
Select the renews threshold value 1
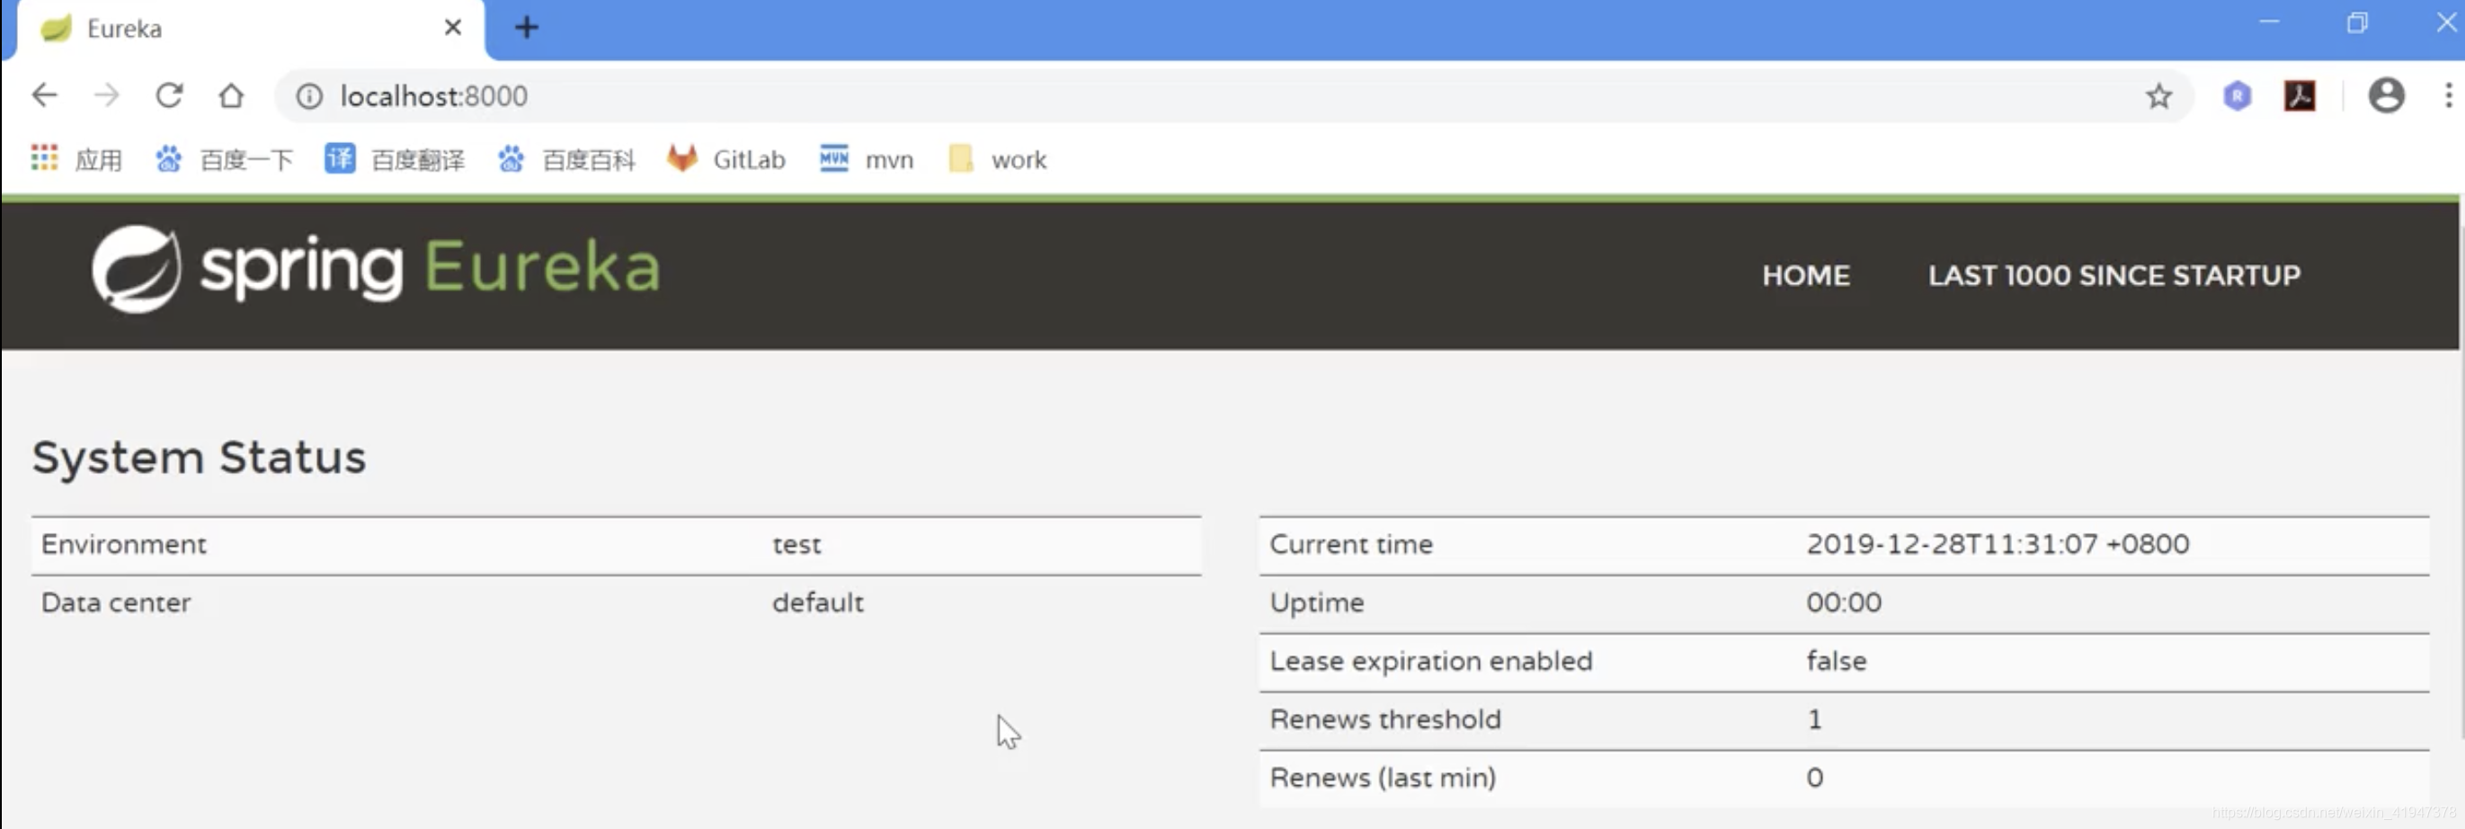[x=1813, y=719]
